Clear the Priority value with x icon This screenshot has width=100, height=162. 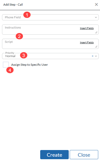(x=93, y=56)
